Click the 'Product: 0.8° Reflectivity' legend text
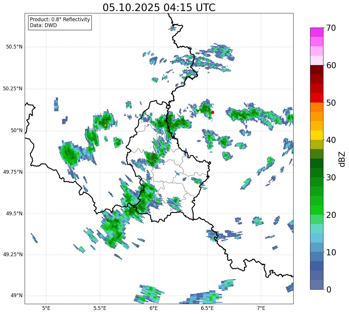 click(60, 19)
